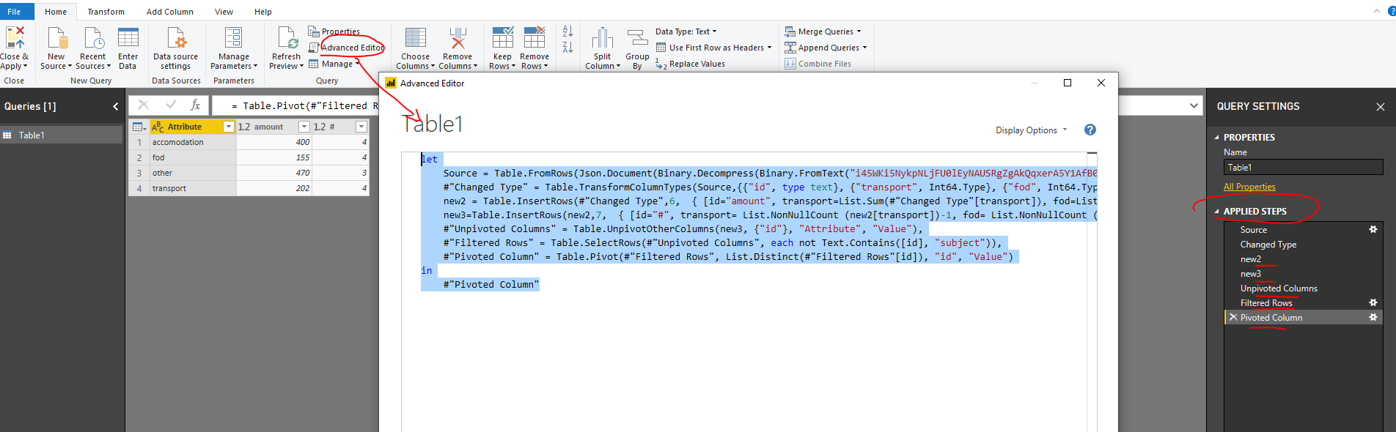The image size is (1396, 432).
Task: Click Combine Files
Action: click(x=818, y=64)
